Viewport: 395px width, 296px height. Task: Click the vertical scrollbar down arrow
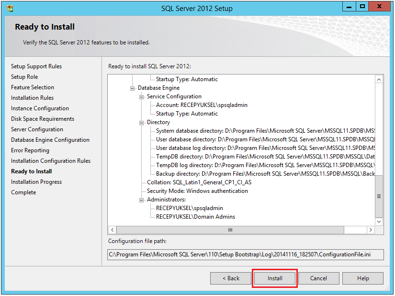[x=379, y=222]
